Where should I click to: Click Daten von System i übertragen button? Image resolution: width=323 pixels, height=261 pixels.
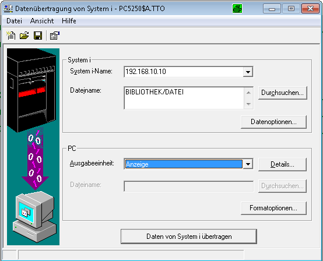pos(189,237)
